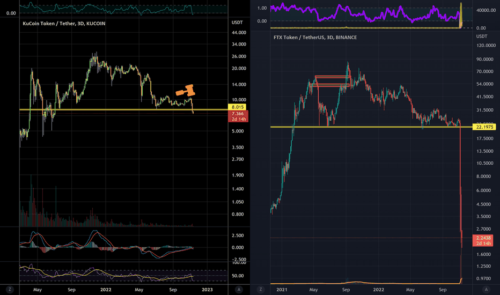Click 31.5000 on FTX price axis
The width and height of the screenshot is (500, 295).
(x=484, y=110)
